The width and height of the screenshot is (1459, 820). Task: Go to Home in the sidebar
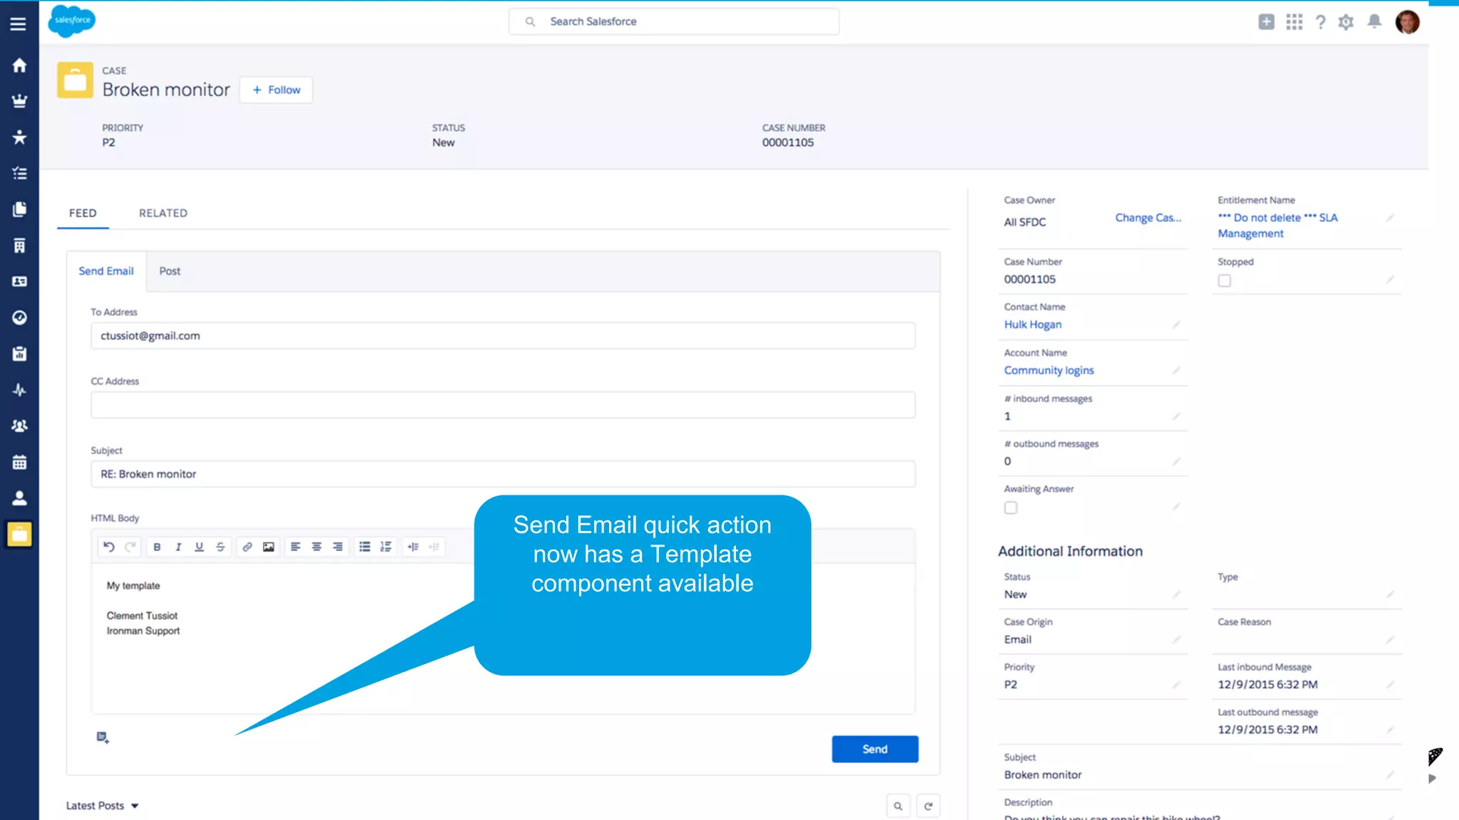click(19, 65)
